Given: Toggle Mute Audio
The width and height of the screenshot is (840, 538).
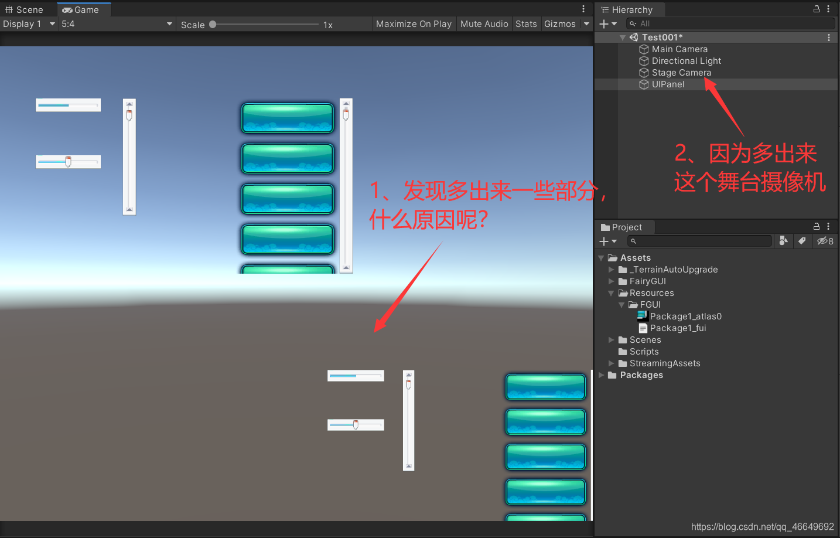Looking at the screenshot, I should point(484,23).
